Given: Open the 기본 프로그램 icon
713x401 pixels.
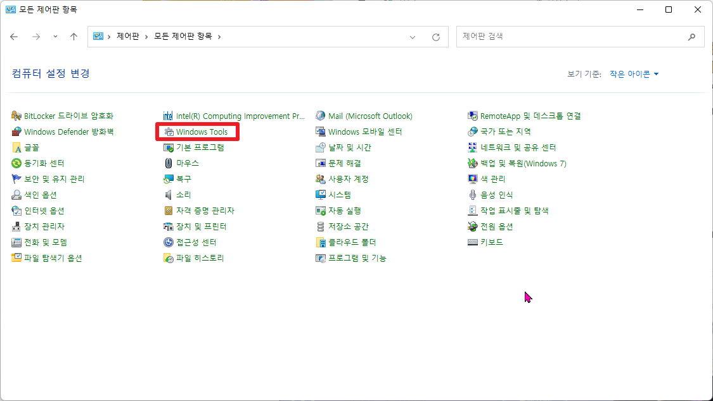Looking at the screenshot, I should tap(169, 148).
